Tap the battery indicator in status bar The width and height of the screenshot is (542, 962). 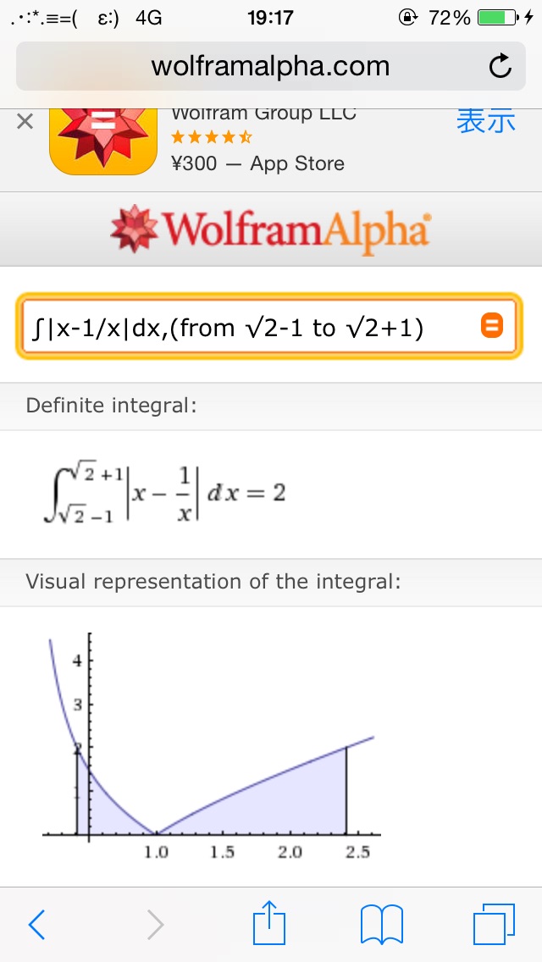pyautogui.click(x=496, y=18)
